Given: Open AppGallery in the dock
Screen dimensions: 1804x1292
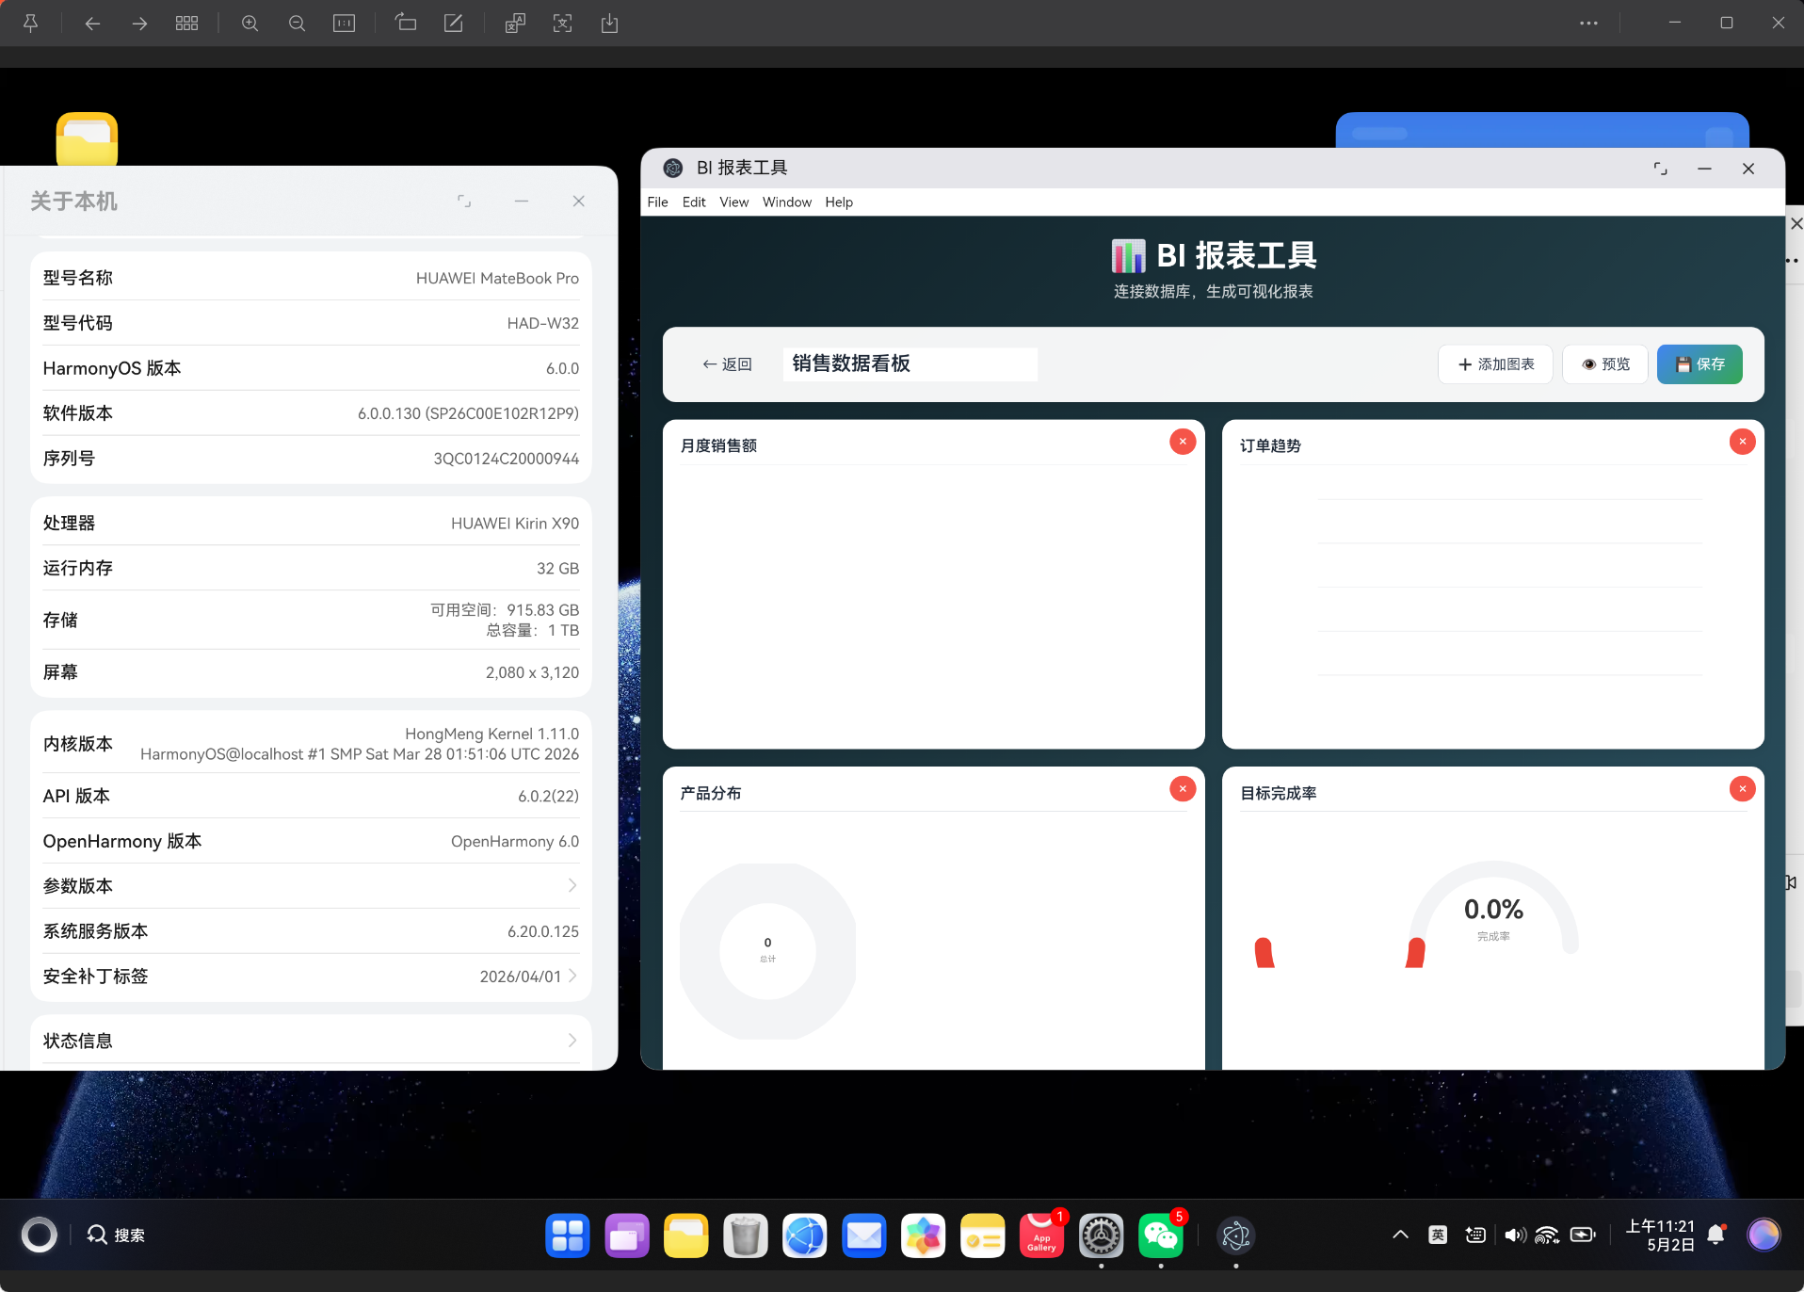Looking at the screenshot, I should [1042, 1235].
